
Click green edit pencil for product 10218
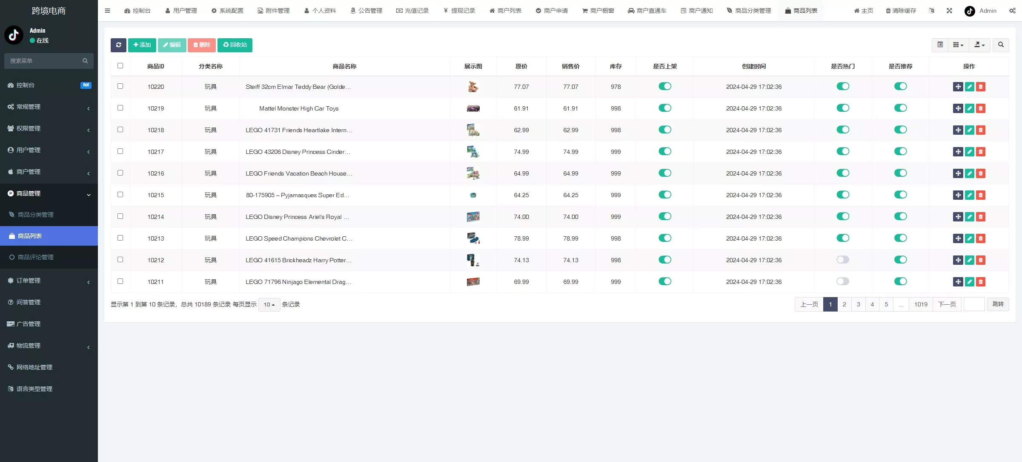(969, 130)
